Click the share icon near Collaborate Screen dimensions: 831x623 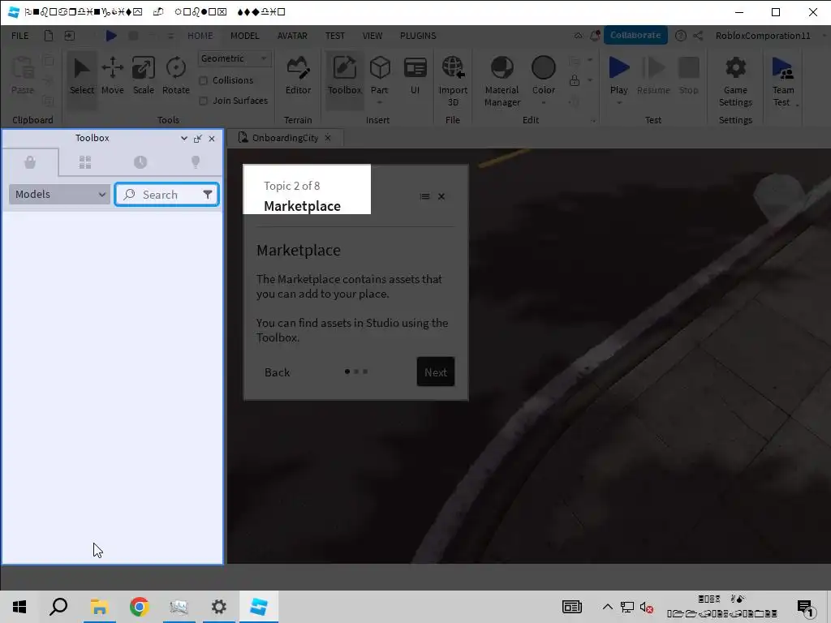pyautogui.click(x=698, y=36)
